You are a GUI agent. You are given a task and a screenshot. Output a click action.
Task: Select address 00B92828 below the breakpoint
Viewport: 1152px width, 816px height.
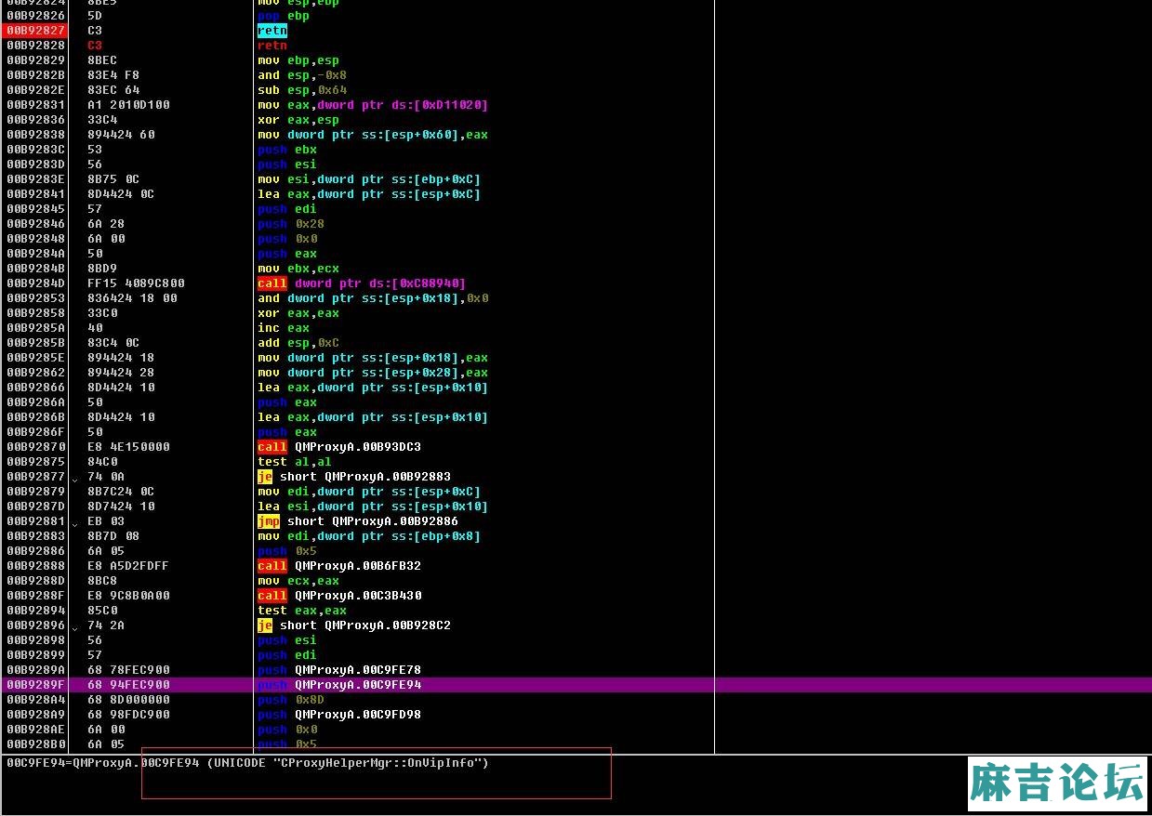35,46
